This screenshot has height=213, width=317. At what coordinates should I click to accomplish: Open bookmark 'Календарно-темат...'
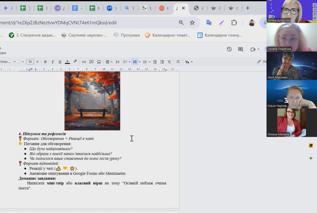(167, 35)
